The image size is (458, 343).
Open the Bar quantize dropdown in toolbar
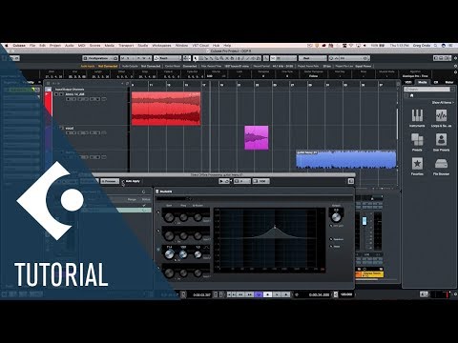312,58
